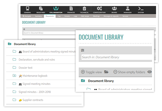The height and width of the screenshot is (111, 162).
Task: Open the Dossier test folder
Action: 26,68
